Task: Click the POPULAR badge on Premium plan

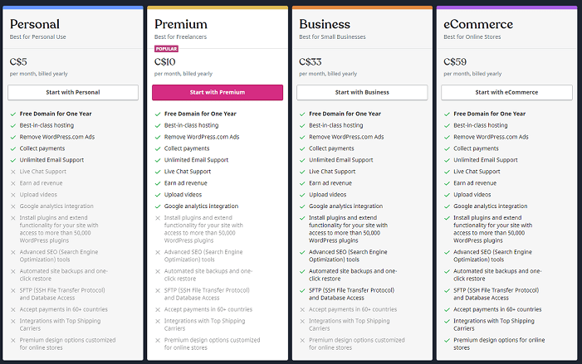Action: [x=168, y=49]
